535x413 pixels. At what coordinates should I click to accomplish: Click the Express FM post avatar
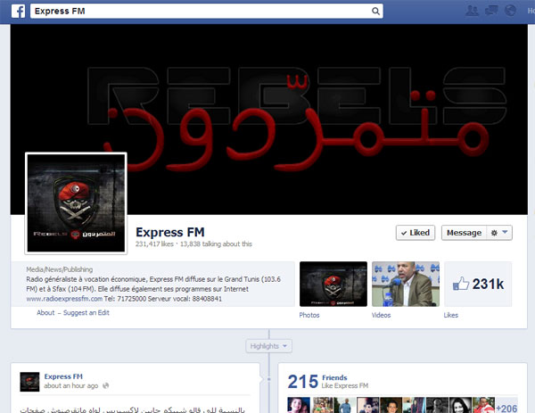(29, 382)
